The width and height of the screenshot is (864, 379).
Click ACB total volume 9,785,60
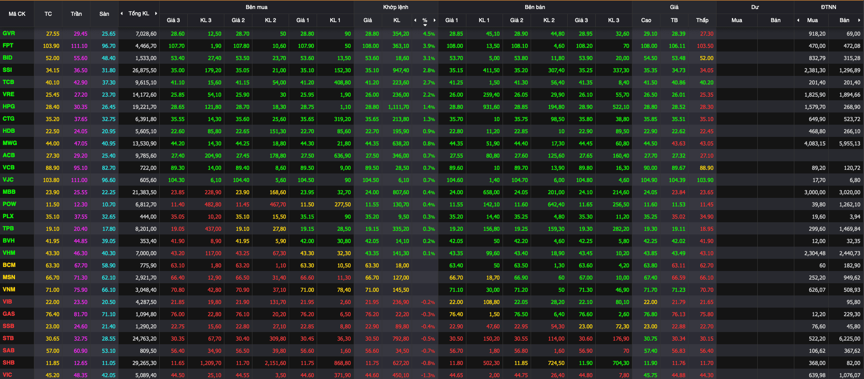146,156
